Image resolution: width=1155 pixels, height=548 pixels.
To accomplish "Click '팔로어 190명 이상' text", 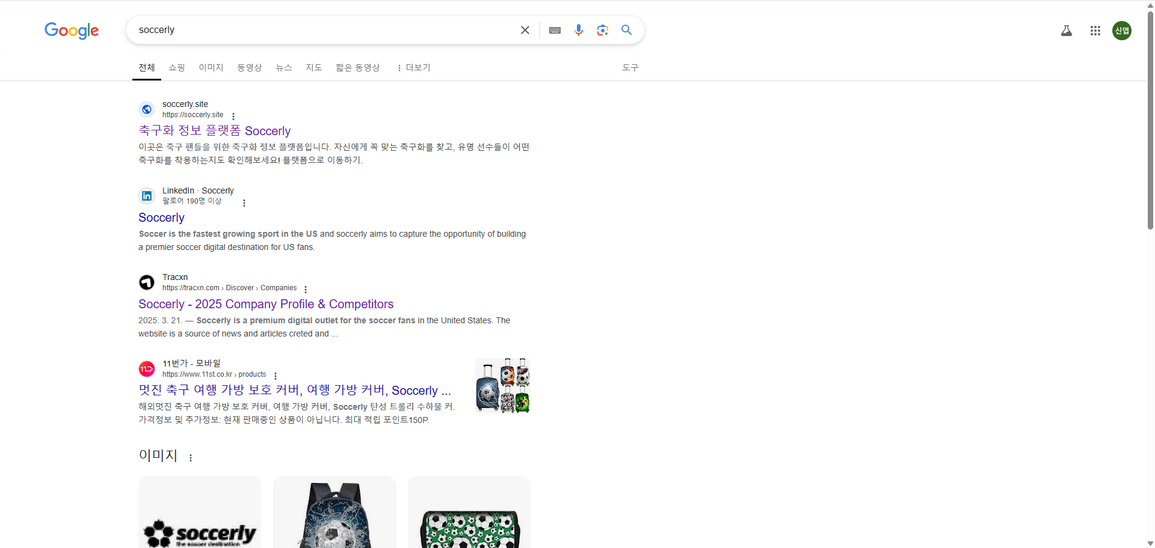I will [192, 201].
